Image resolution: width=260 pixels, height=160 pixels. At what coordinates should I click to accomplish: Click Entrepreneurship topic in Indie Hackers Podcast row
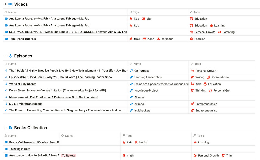(206, 110)
